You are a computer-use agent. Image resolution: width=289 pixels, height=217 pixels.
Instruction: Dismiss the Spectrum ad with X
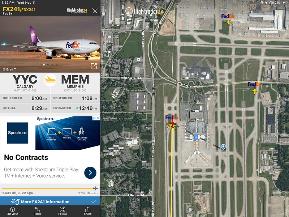click(x=98, y=118)
